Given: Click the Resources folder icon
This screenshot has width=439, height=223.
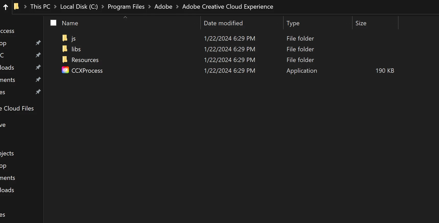Looking at the screenshot, I should coord(65,60).
